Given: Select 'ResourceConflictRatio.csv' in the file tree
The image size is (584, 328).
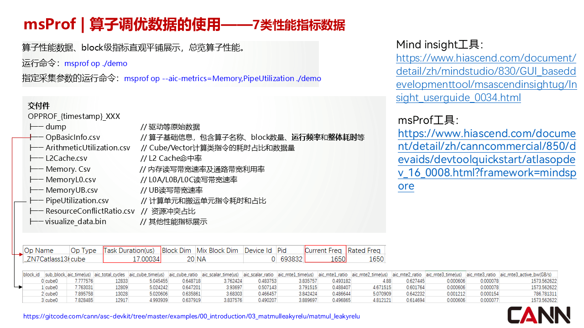Looking at the screenshot, I should click(x=90, y=211).
